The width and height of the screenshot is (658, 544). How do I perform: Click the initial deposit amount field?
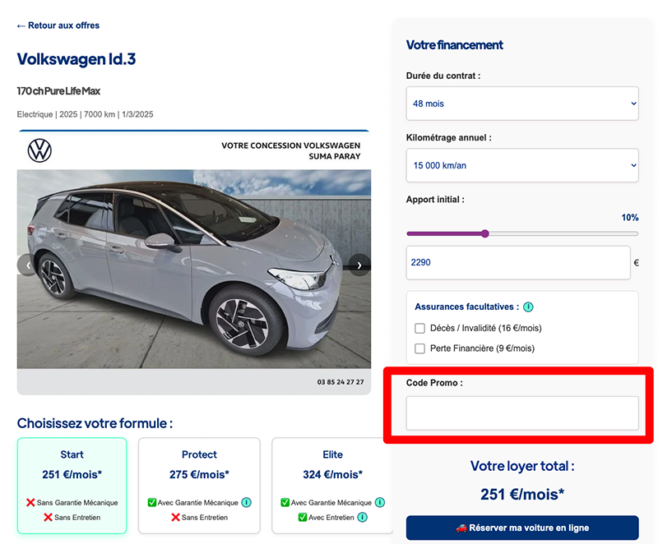518,263
